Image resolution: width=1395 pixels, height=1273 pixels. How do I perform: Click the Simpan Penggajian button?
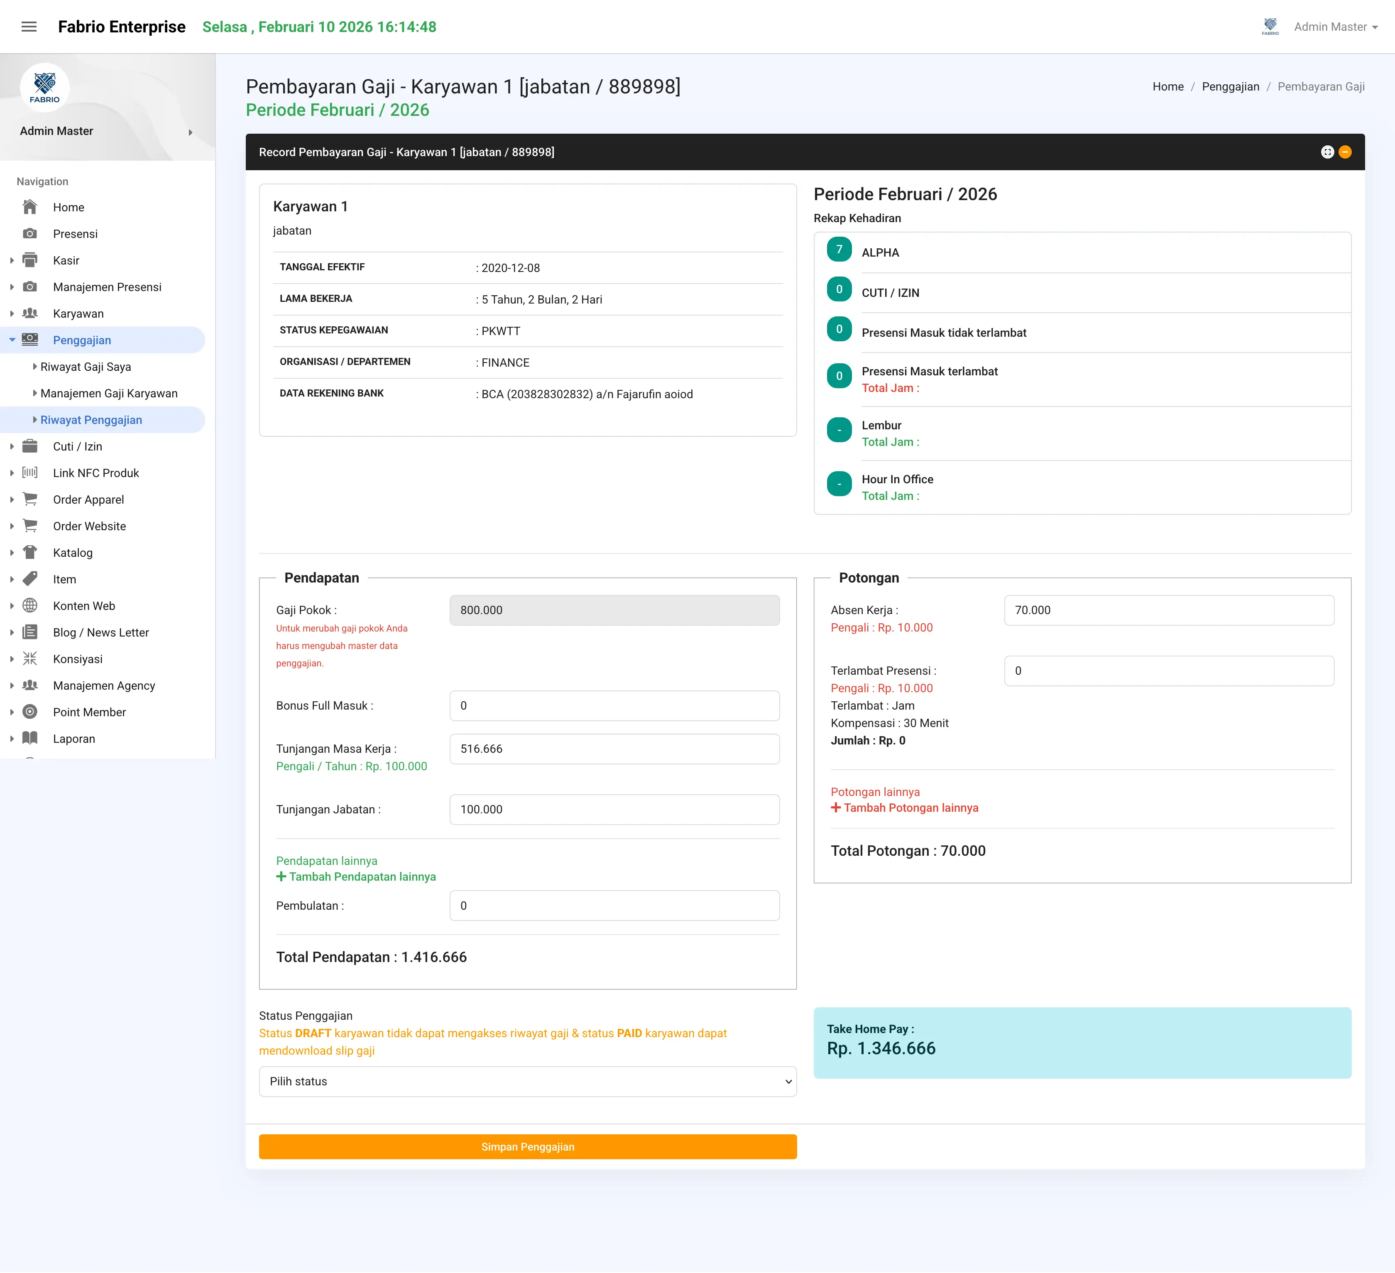tap(528, 1146)
